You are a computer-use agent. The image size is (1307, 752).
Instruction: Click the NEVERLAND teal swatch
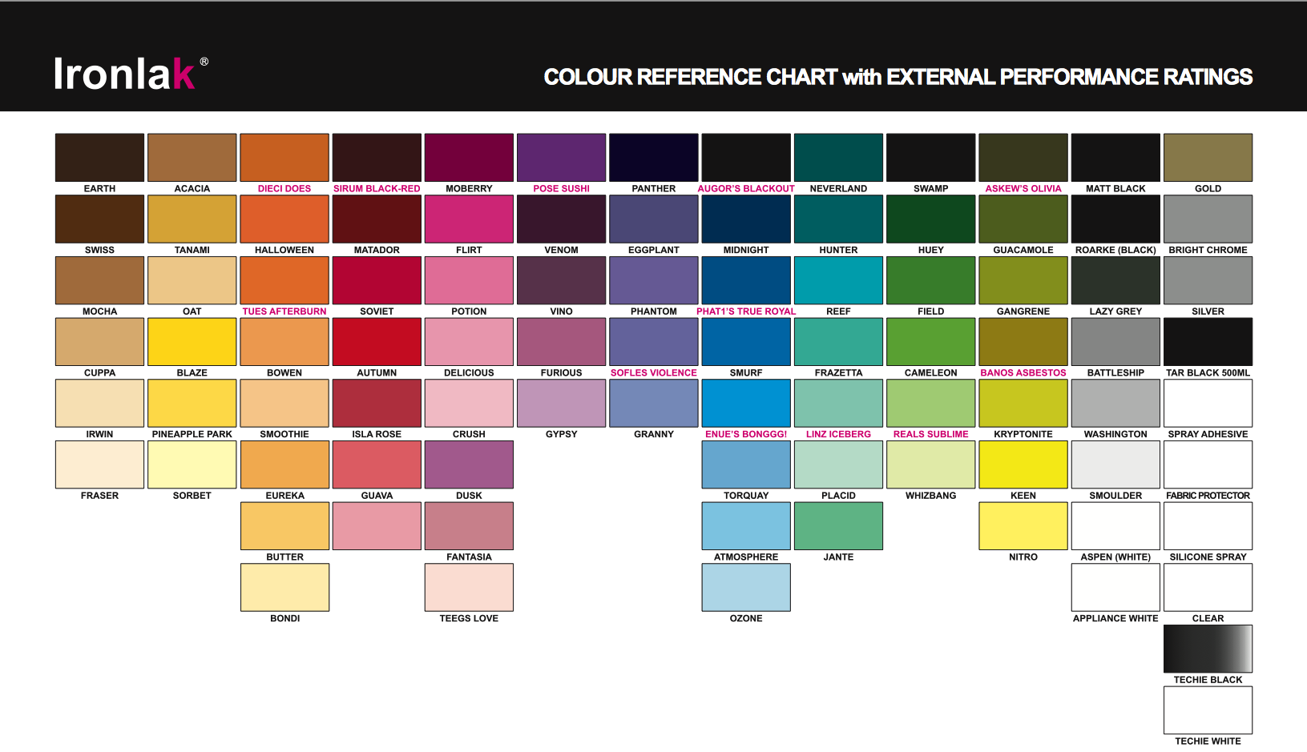838,158
